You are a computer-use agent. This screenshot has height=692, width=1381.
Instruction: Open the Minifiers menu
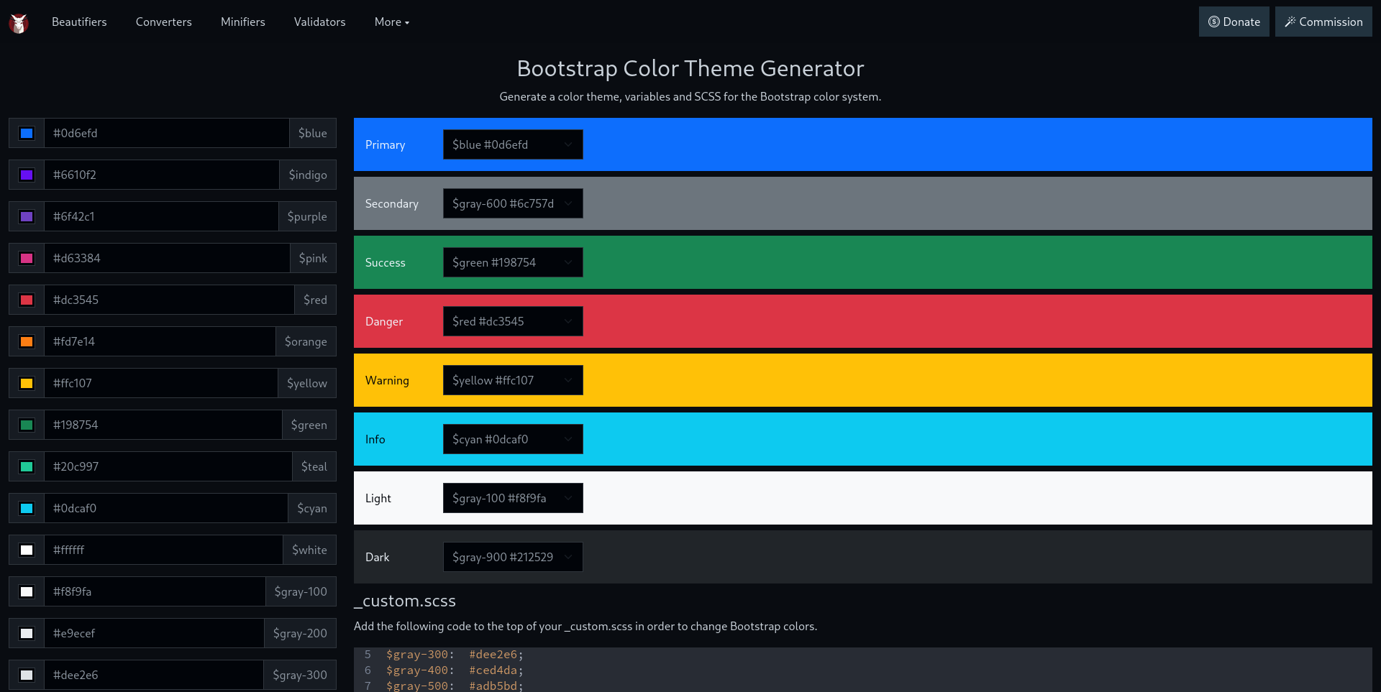tap(243, 22)
